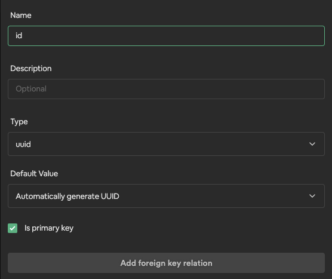Select the uuid value text
The image size is (332, 279).
23,144
